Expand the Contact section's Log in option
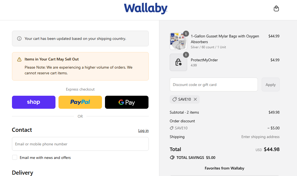Image resolution: width=297 pixels, height=176 pixels. coord(143,130)
